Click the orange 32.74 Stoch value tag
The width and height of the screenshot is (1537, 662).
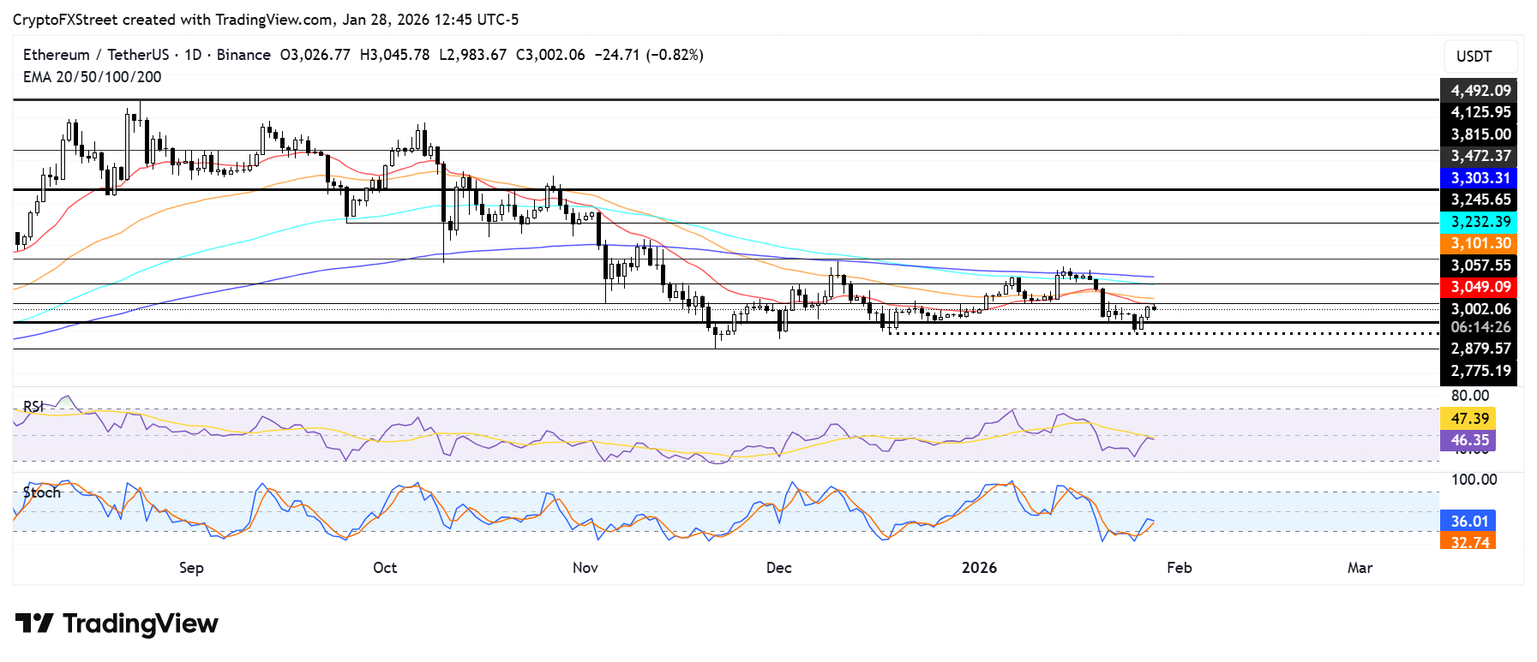point(1468,542)
